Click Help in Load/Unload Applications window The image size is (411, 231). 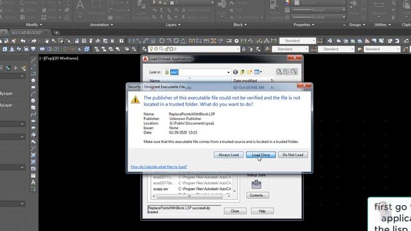click(262, 211)
